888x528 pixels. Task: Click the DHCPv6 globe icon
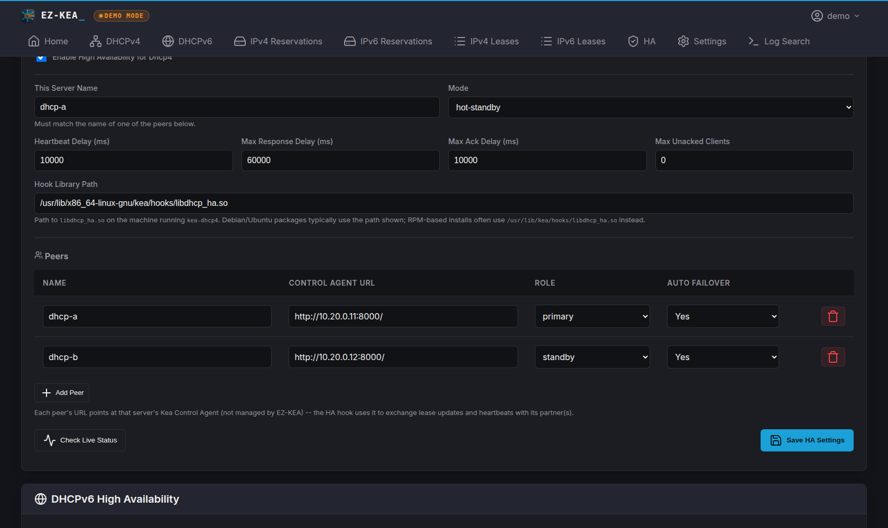(x=168, y=41)
